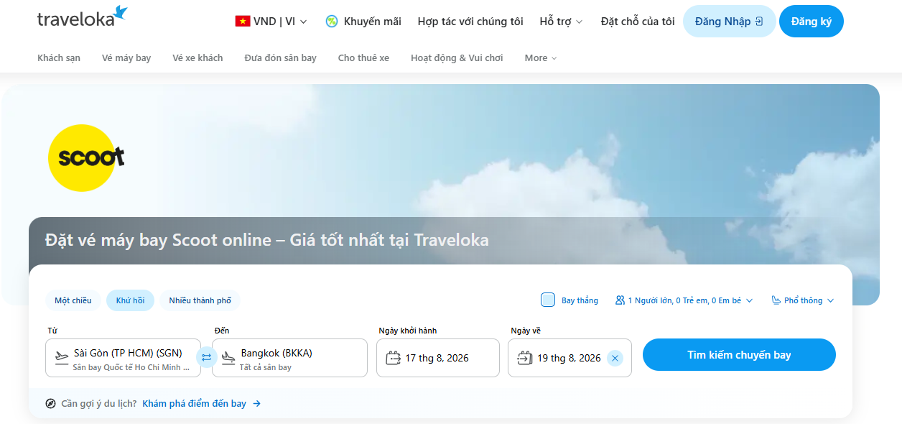The image size is (902, 424).
Task: Click the login icon in Đăng Nhập button
Action: click(759, 22)
